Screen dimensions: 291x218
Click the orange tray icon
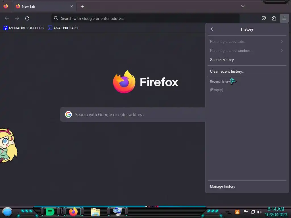click(237, 212)
